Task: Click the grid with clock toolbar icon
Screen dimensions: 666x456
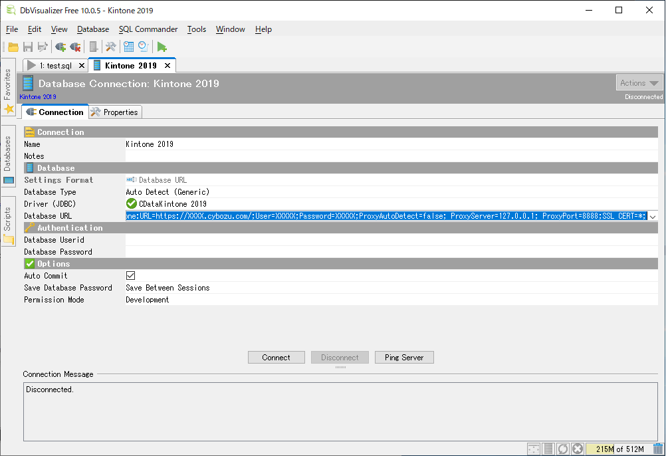Action: (128, 47)
